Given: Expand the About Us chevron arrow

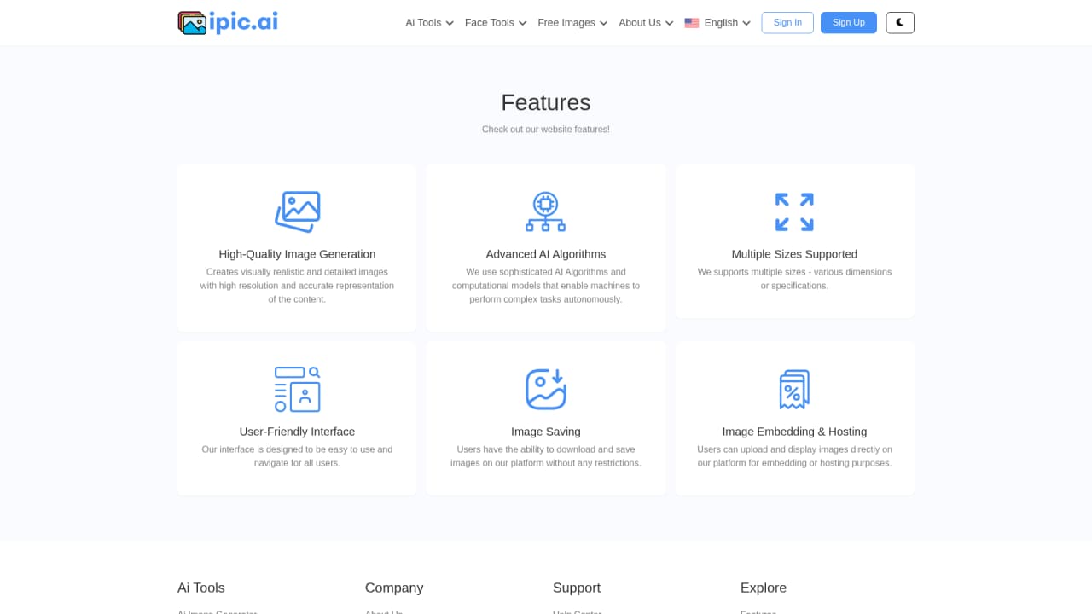Looking at the screenshot, I should pos(669,23).
